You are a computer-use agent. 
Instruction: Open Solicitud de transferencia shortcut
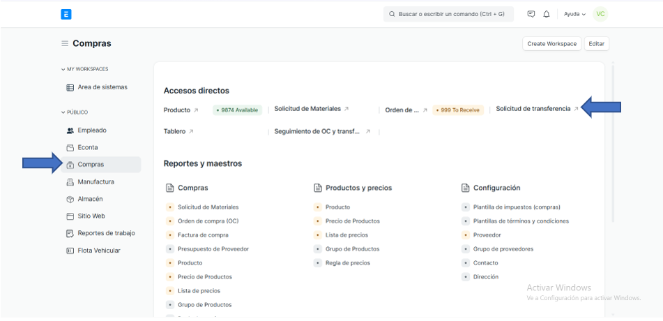(533, 109)
